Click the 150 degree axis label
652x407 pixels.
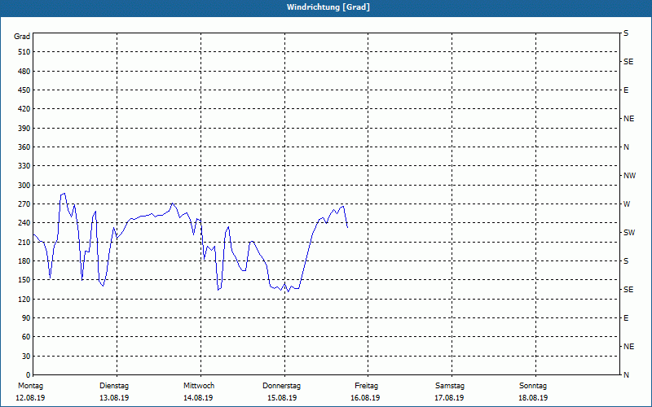click(x=24, y=279)
